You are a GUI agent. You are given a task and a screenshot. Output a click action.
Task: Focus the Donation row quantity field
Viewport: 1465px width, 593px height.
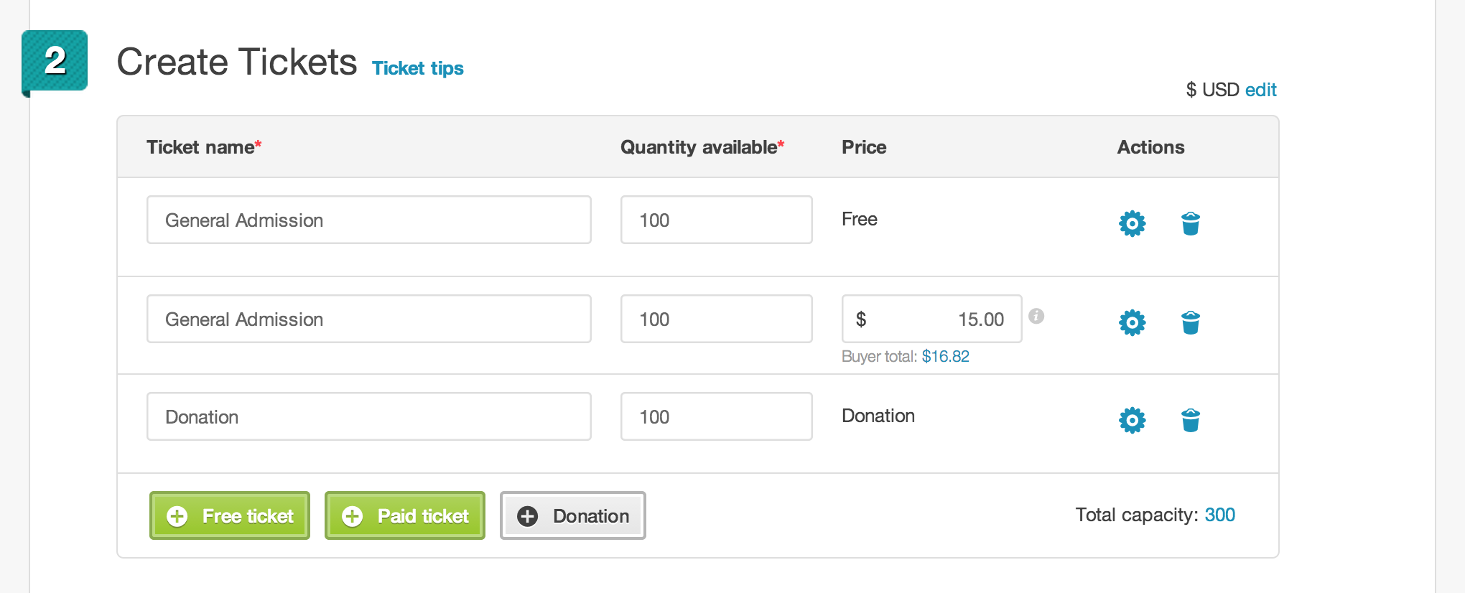click(x=717, y=416)
